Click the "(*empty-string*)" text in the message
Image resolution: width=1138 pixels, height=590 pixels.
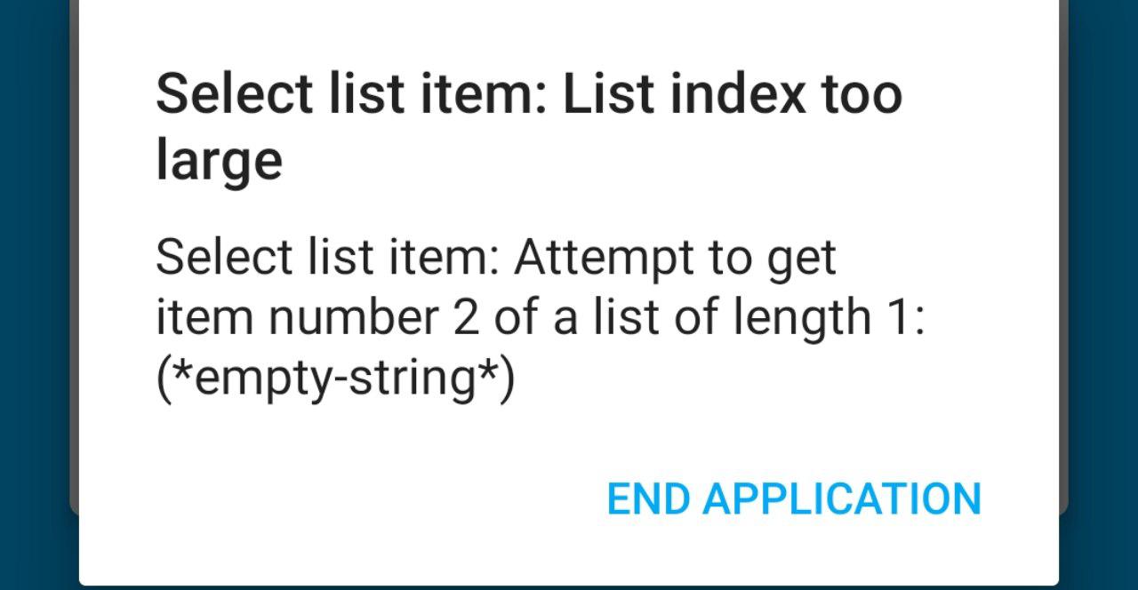click(x=335, y=379)
